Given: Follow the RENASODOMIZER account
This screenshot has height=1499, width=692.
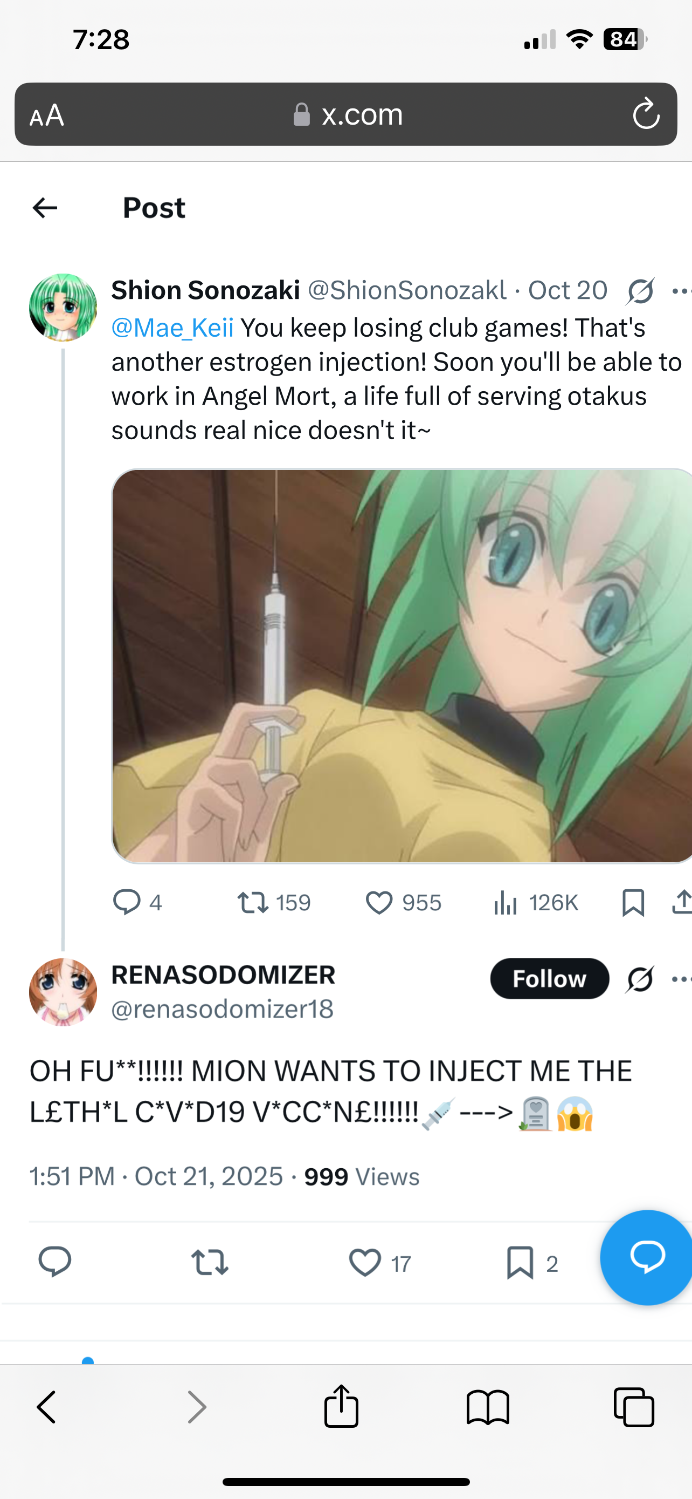Looking at the screenshot, I should [x=549, y=979].
